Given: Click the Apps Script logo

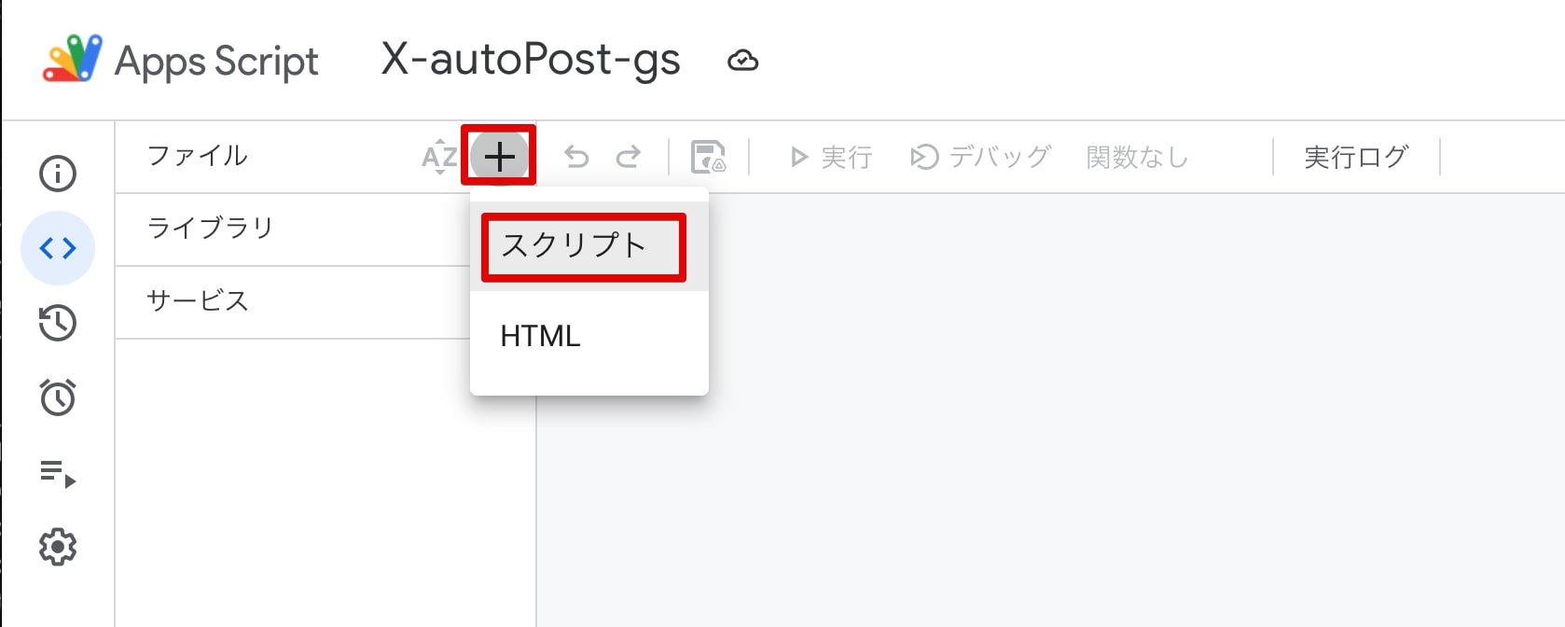Looking at the screenshot, I should tap(73, 58).
